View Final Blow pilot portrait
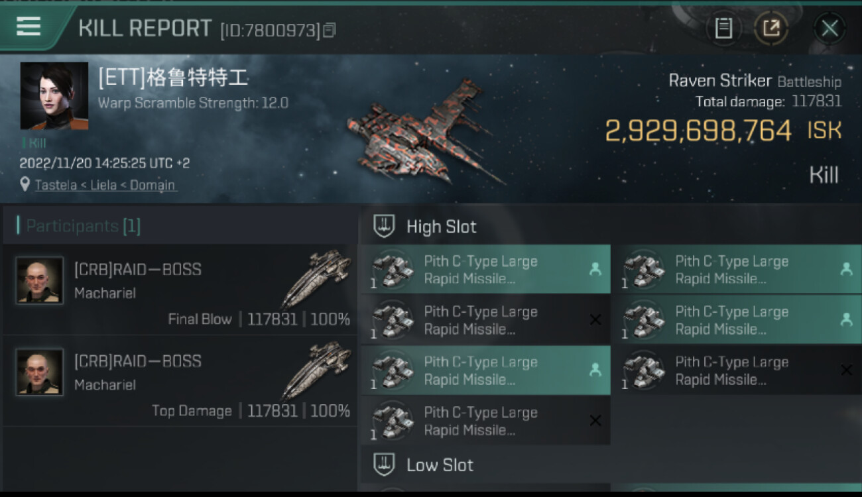862x497 pixels. pos(40,280)
